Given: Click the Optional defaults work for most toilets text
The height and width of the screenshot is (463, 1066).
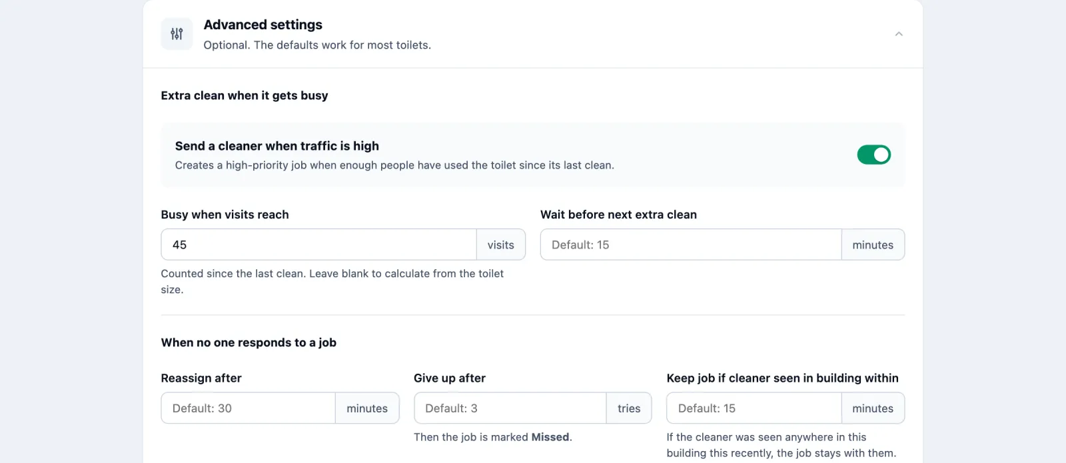Looking at the screenshot, I should [317, 45].
